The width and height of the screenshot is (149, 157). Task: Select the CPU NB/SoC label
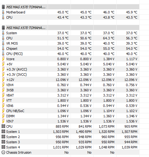pyautogui.click(x=15, y=111)
